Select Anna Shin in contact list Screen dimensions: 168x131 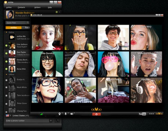pos(17,69)
